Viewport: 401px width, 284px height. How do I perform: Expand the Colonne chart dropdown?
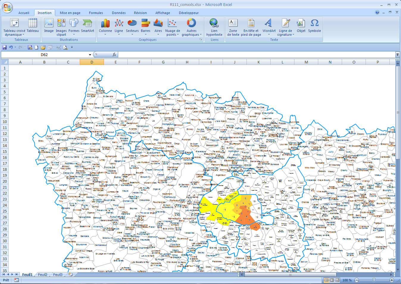tap(105, 35)
